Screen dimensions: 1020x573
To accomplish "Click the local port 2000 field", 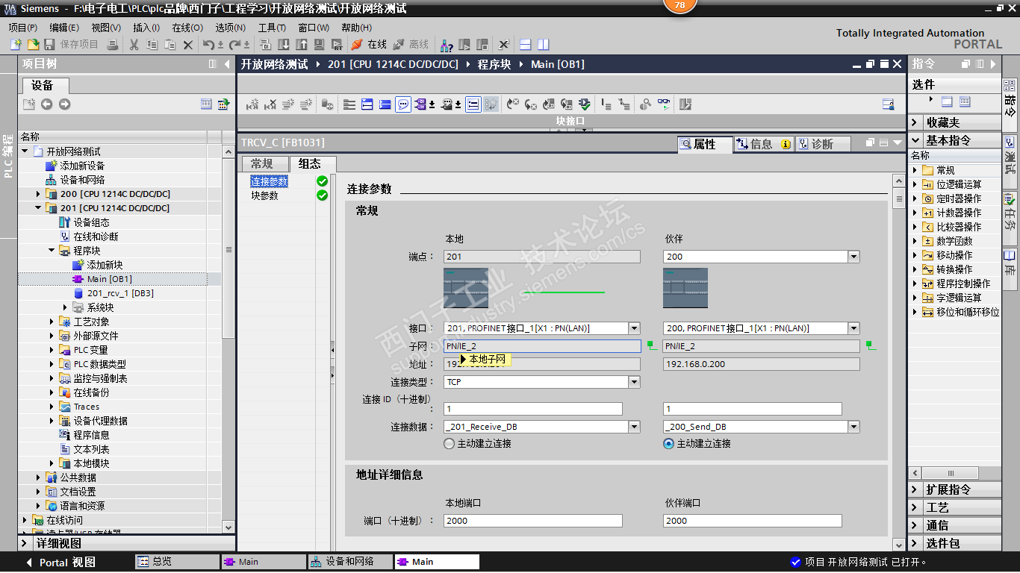I will pos(532,521).
